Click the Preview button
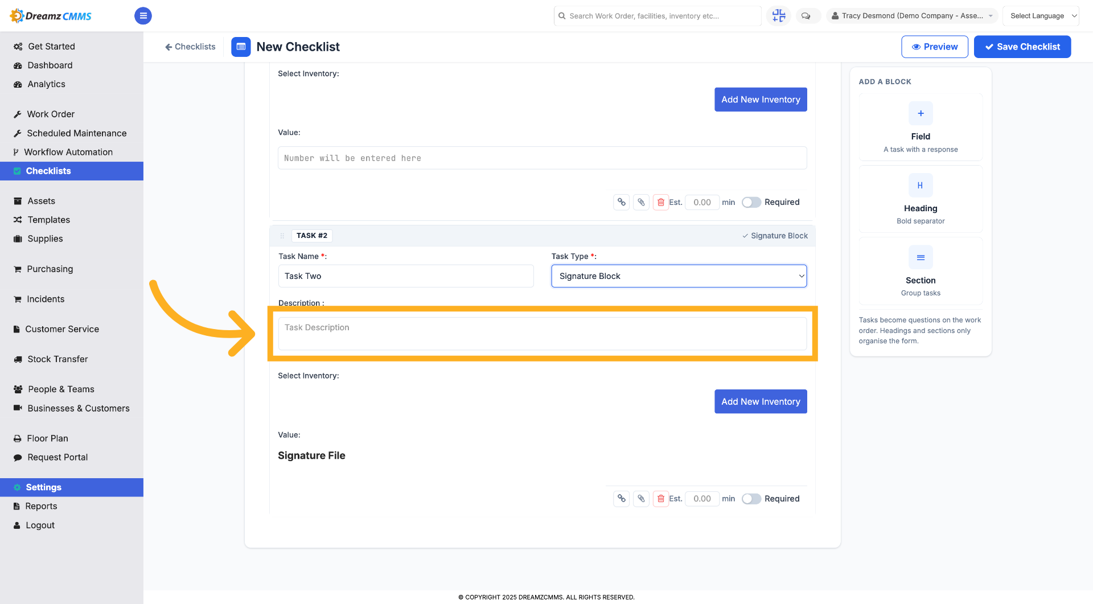The image size is (1093, 604). click(x=935, y=47)
